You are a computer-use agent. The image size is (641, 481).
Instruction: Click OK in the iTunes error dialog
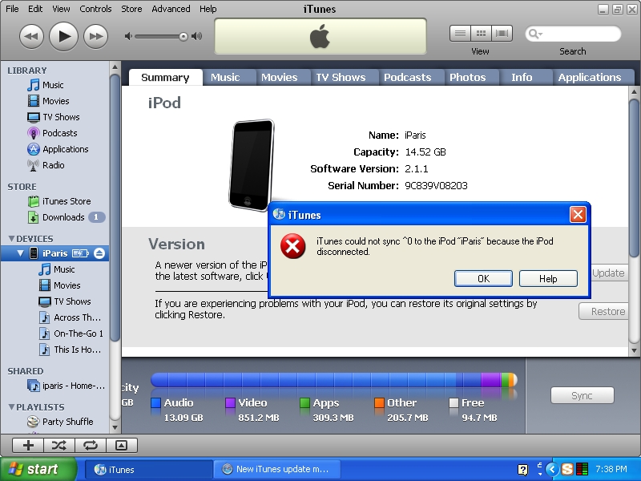pyautogui.click(x=483, y=278)
